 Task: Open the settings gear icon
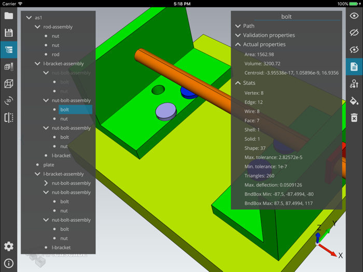(9, 246)
